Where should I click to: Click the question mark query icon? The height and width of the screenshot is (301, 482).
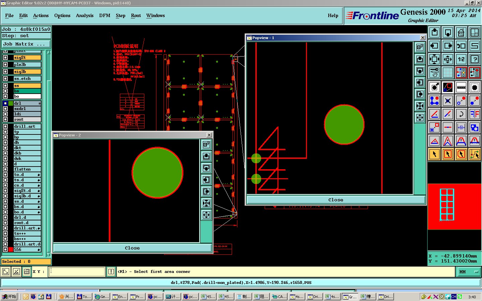coord(475,59)
